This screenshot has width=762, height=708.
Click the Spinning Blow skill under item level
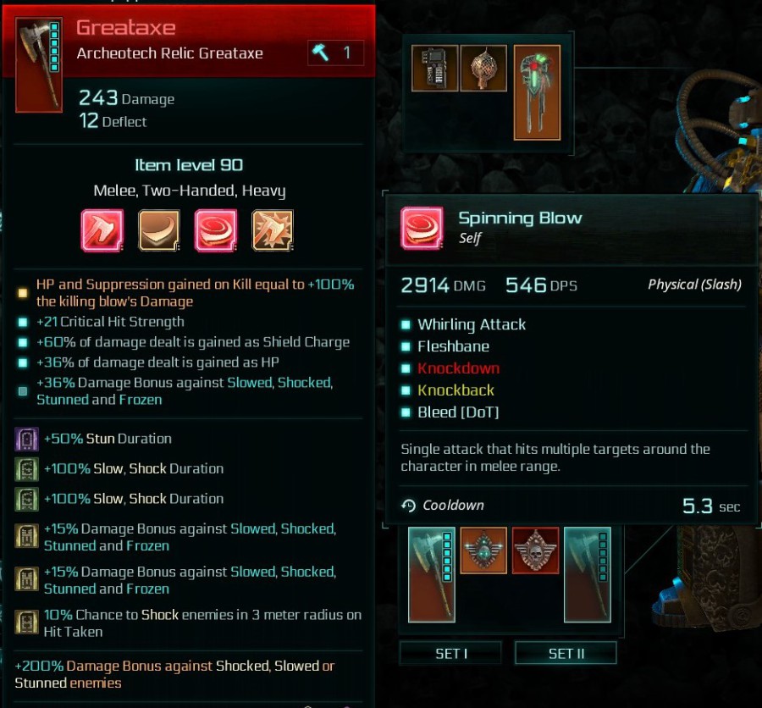(216, 230)
